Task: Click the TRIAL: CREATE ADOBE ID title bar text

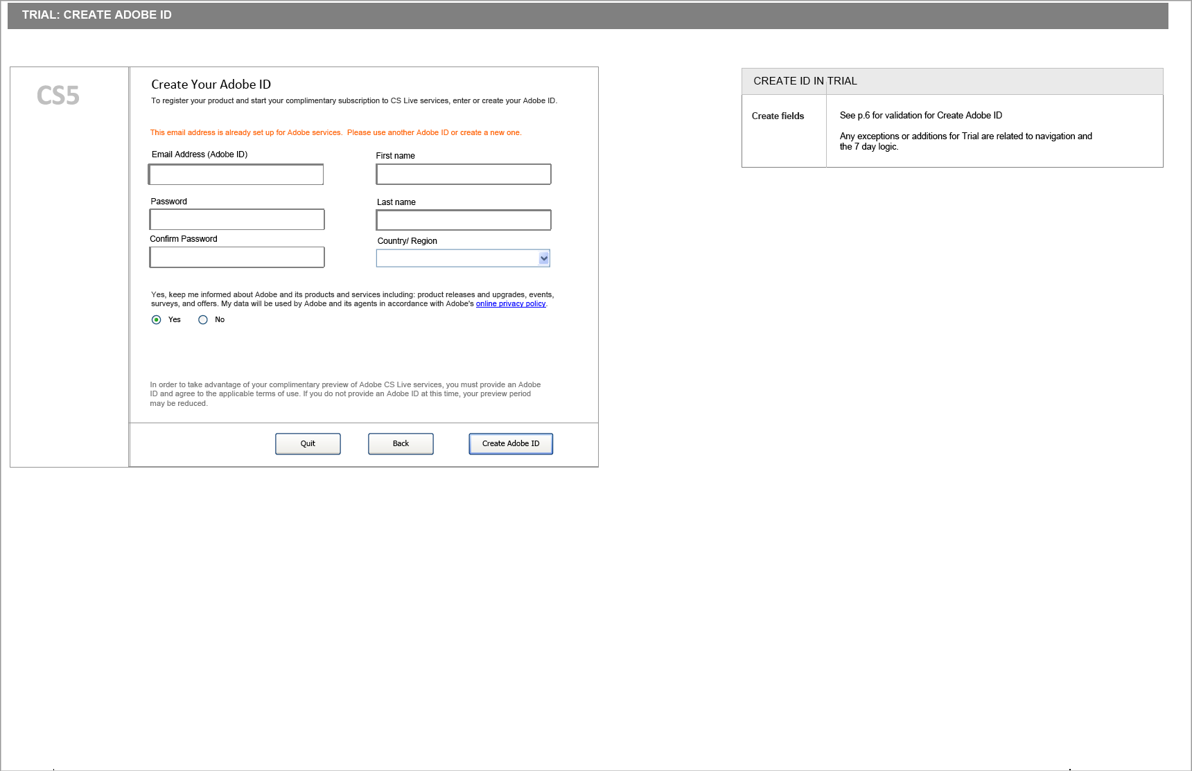Action: coord(97,15)
